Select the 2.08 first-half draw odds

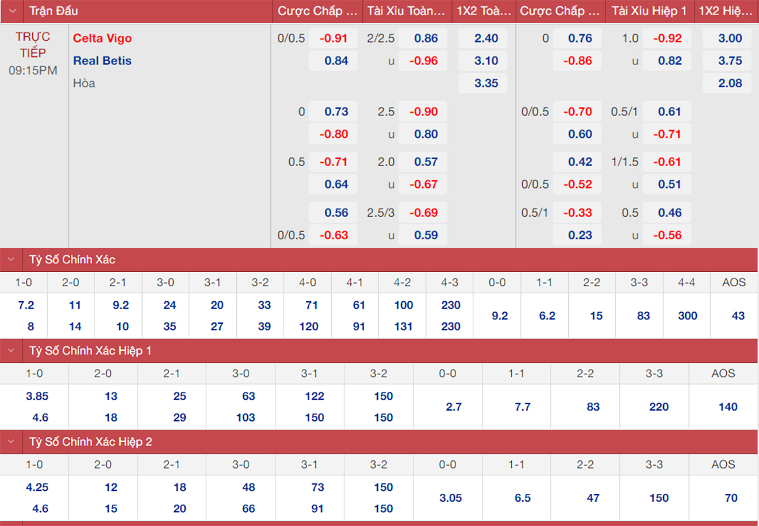730,83
